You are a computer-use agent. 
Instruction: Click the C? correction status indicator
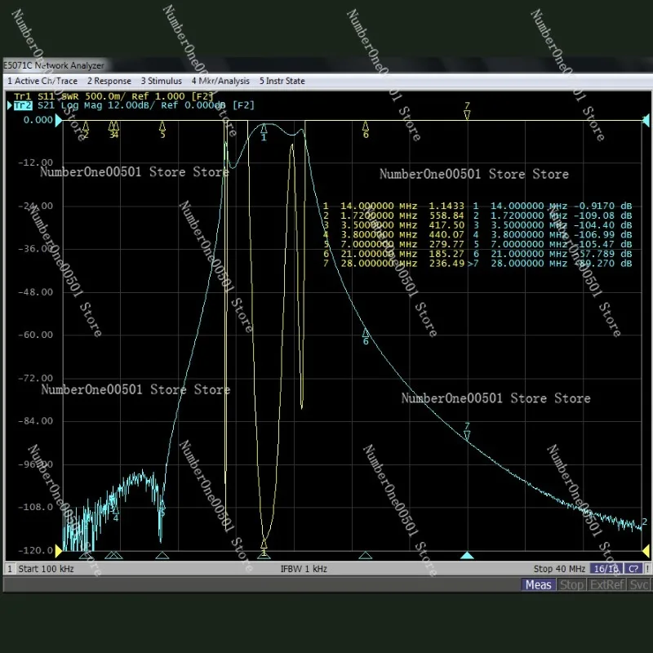633,569
